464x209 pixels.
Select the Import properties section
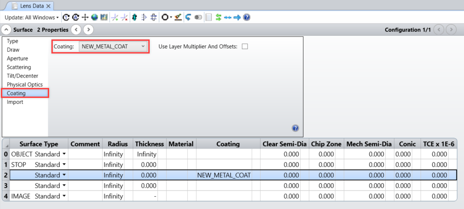(15, 102)
